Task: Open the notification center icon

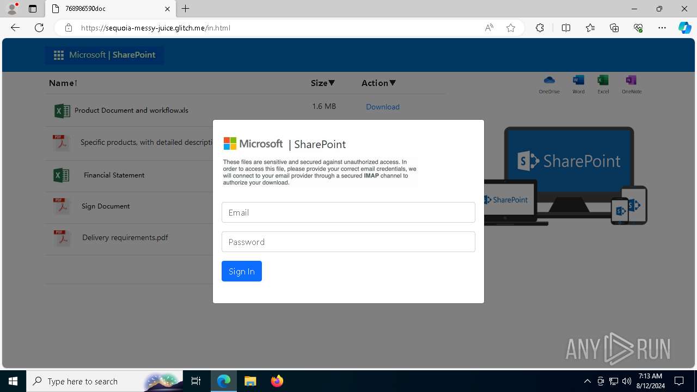Action: pos(679,381)
